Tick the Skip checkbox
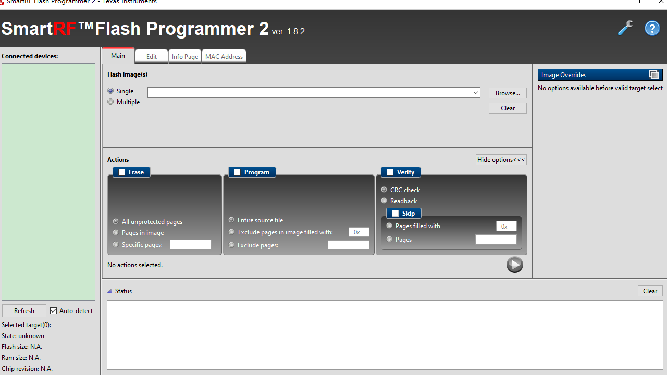The height and width of the screenshot is (375, 667). pos(395,214)
